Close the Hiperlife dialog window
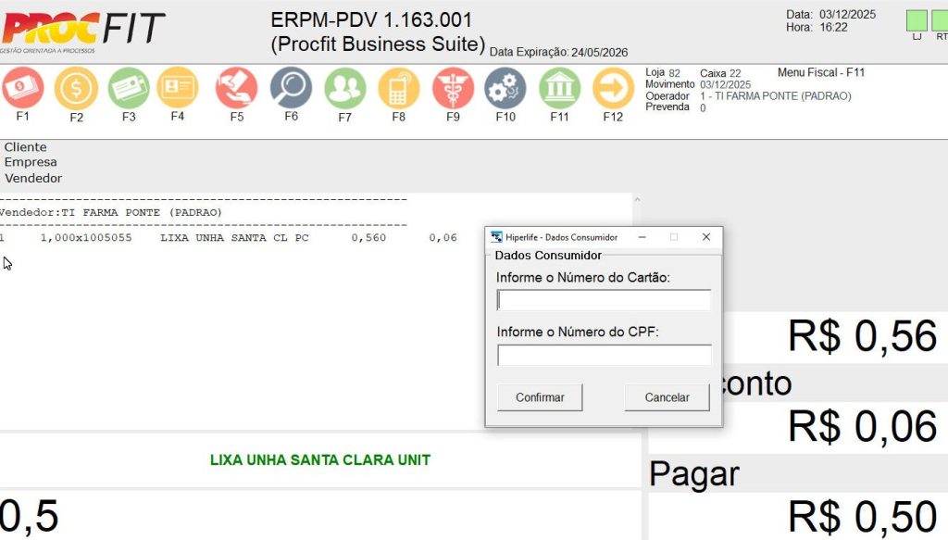 706,237
